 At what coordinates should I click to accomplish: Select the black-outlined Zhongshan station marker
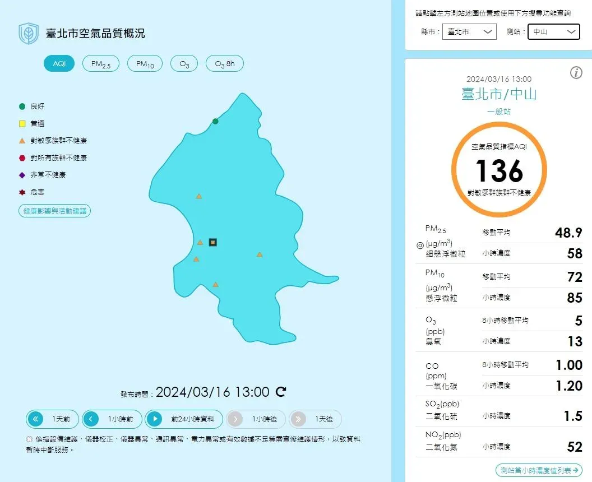(x=213, y=242)
